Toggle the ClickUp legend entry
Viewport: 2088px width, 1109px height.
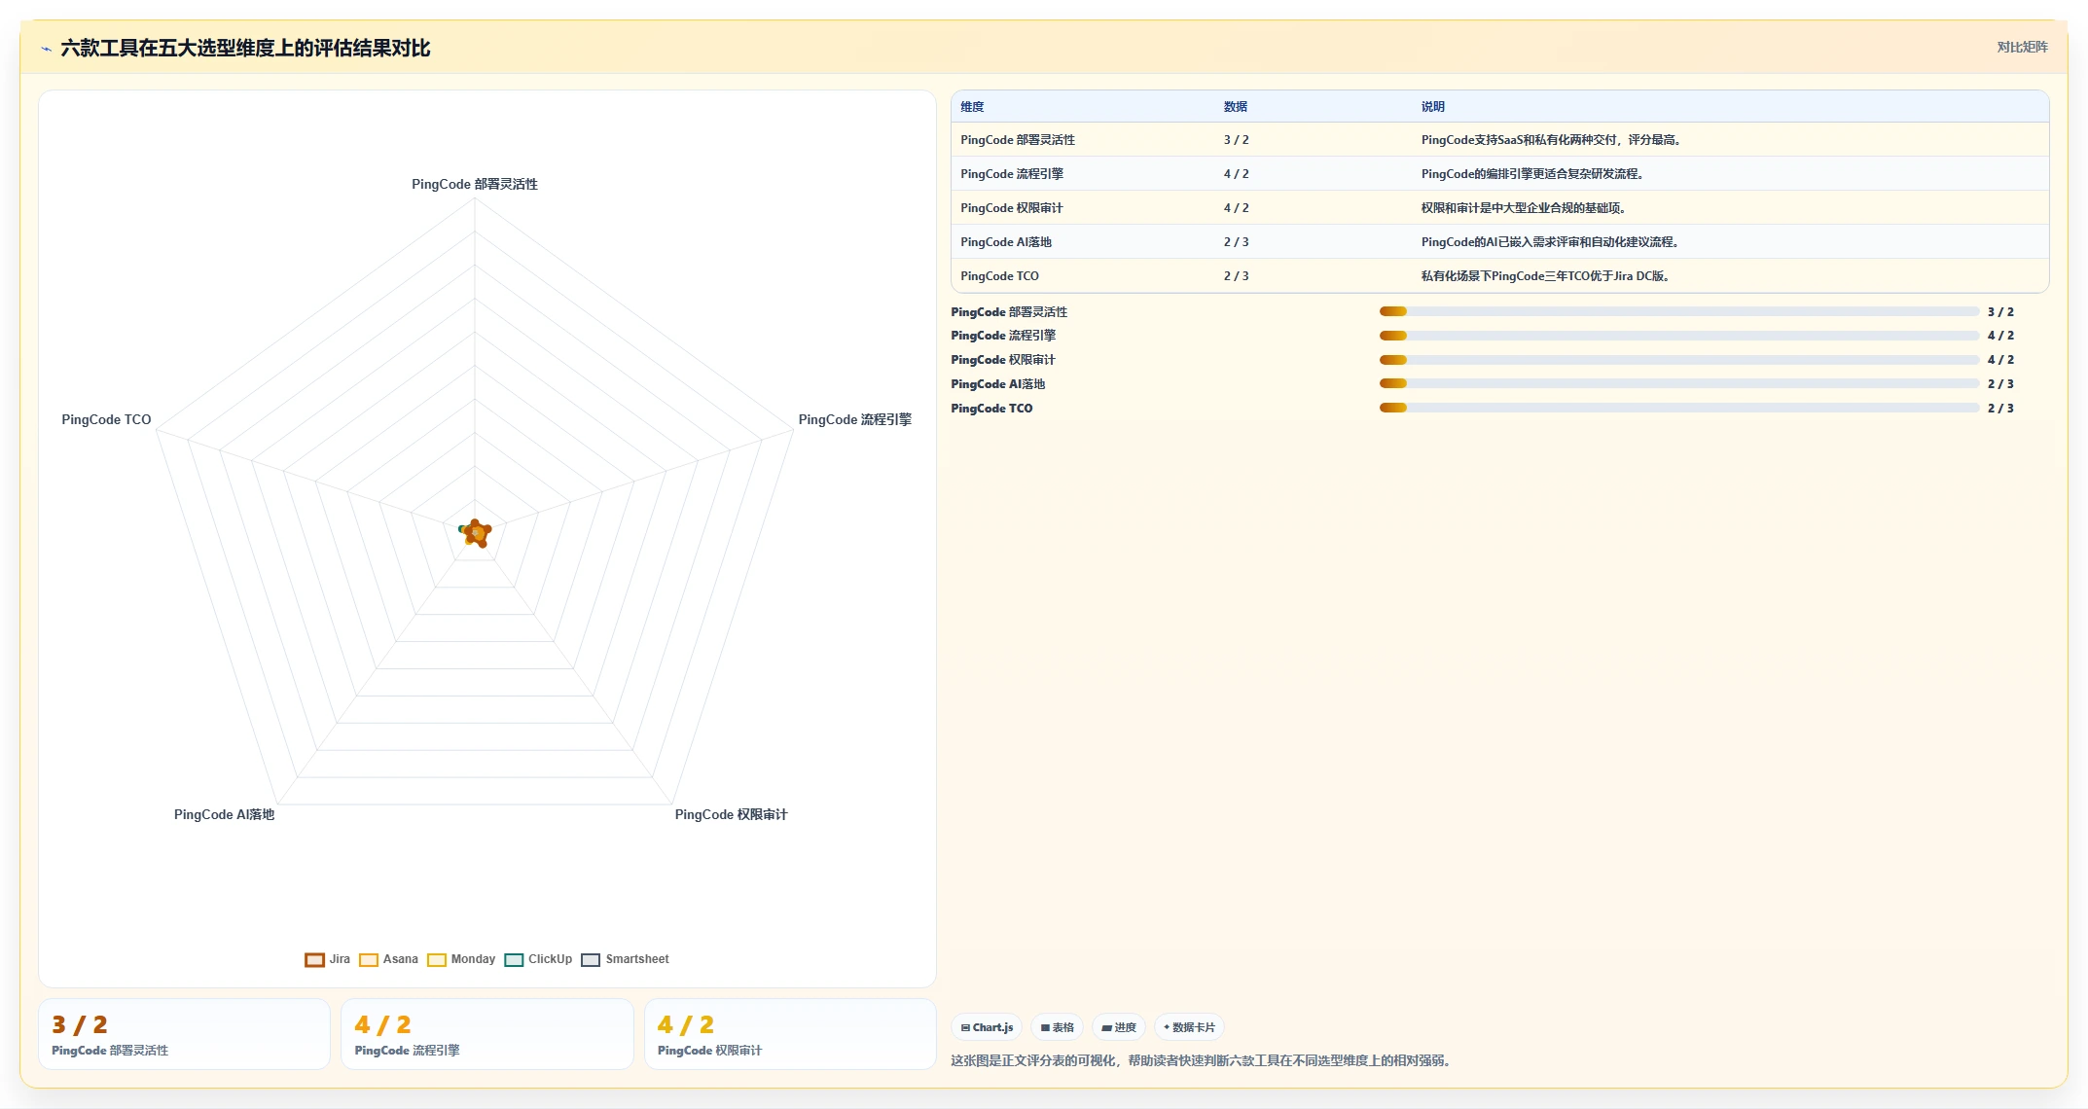point(538,959)
